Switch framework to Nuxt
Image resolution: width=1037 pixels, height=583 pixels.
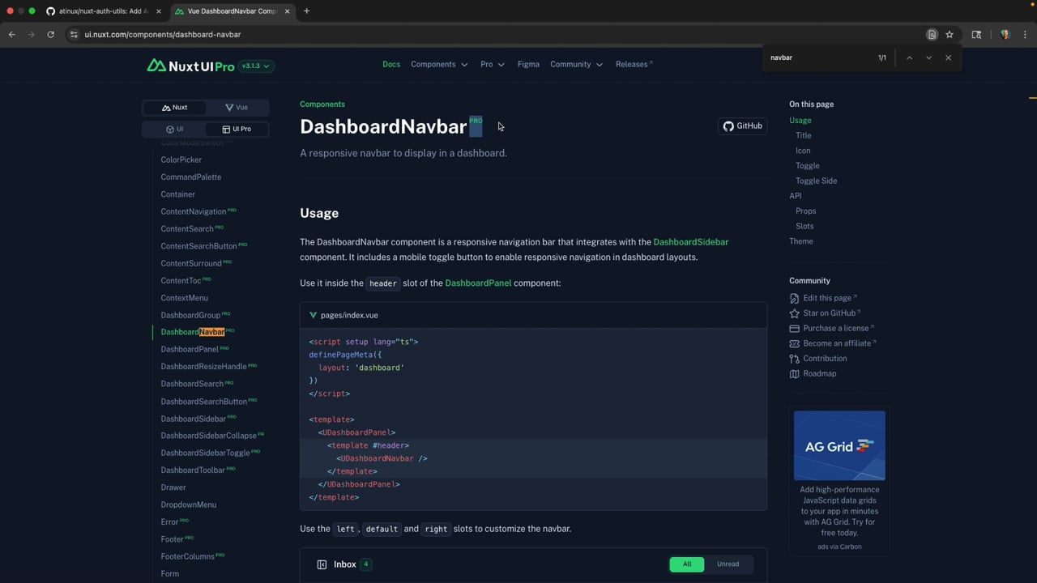pyautogui.click(x=174, y=107)
